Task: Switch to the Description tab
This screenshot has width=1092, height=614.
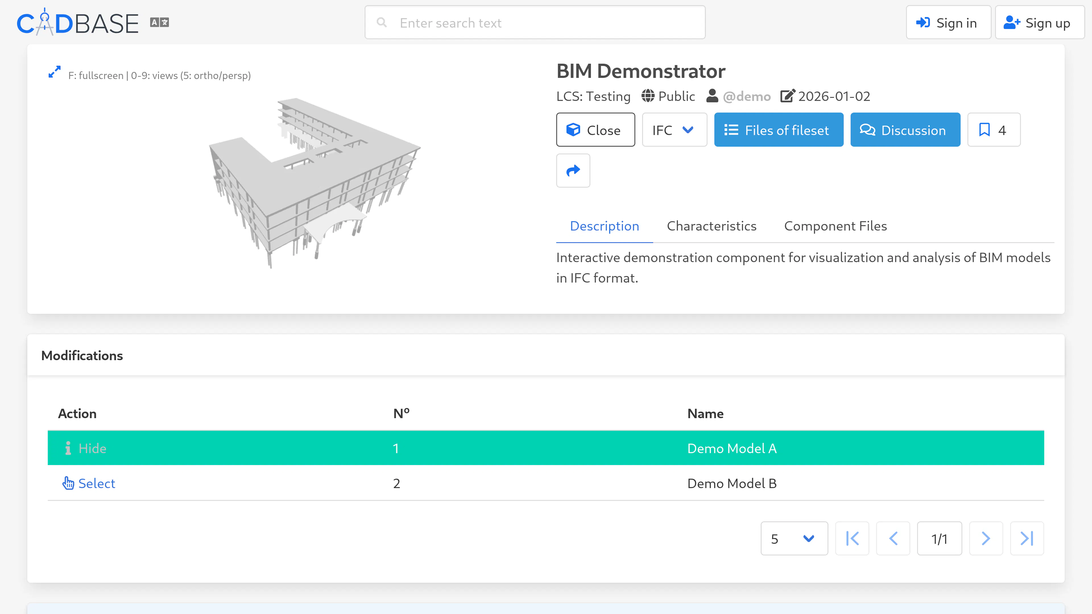Action: click(605, 226)
